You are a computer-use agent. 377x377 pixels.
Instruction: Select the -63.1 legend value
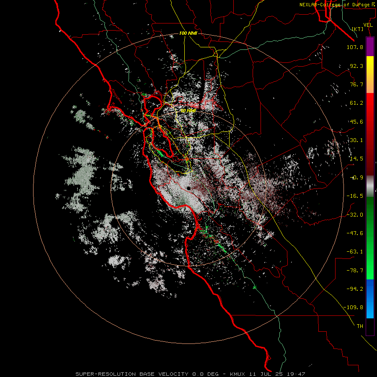pos(355,252)
